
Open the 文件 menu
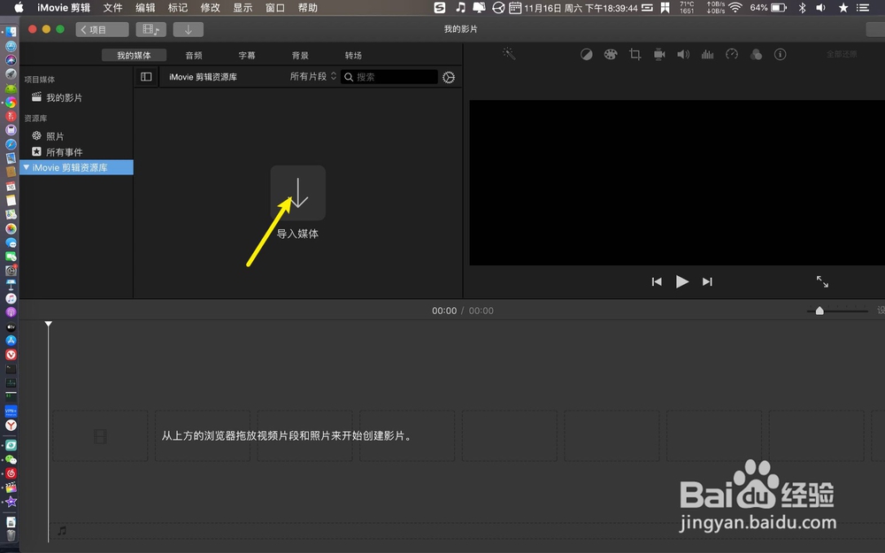113,8
